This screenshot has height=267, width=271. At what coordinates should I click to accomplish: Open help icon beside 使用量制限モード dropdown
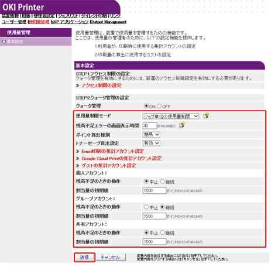(x=205, y=116)
